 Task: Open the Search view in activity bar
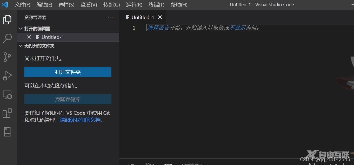7,38
